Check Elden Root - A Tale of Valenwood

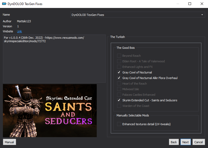click(x=119, y=61)
